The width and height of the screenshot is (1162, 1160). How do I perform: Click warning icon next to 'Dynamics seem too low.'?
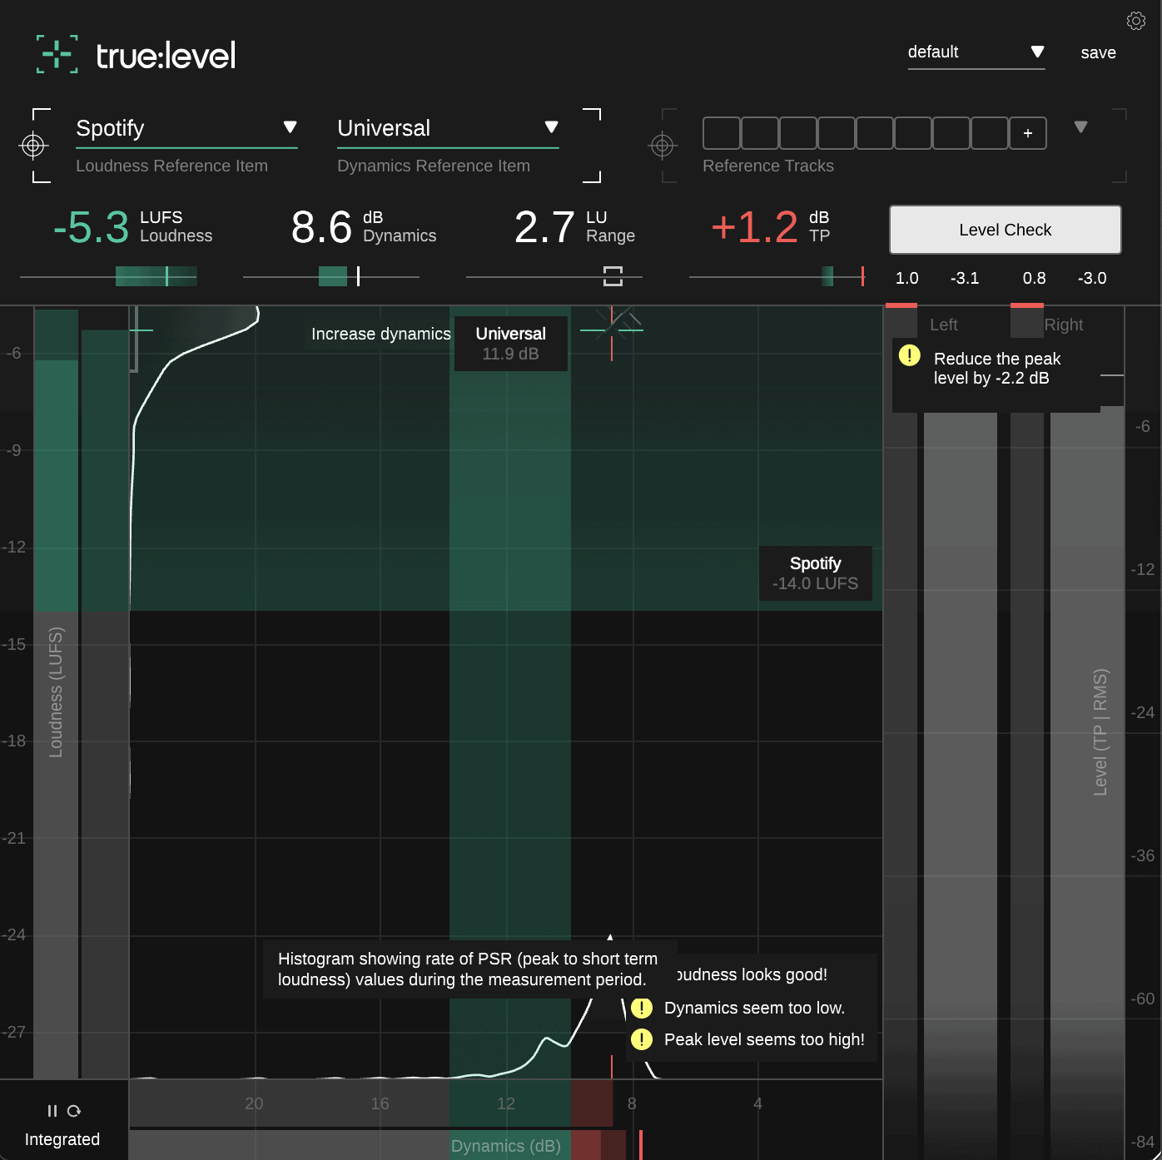pyautogui.click(x=642, y=1008)
